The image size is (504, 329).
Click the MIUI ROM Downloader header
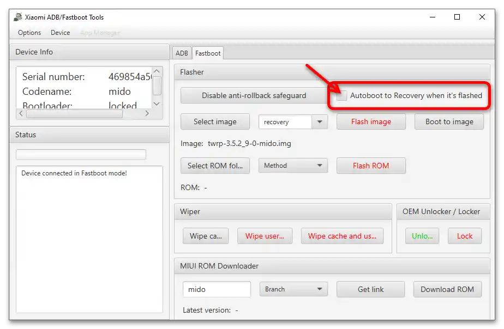coord(332,266)
